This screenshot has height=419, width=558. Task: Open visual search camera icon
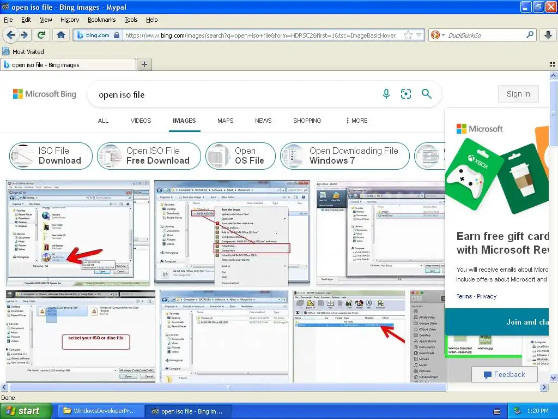coord(405,94)
